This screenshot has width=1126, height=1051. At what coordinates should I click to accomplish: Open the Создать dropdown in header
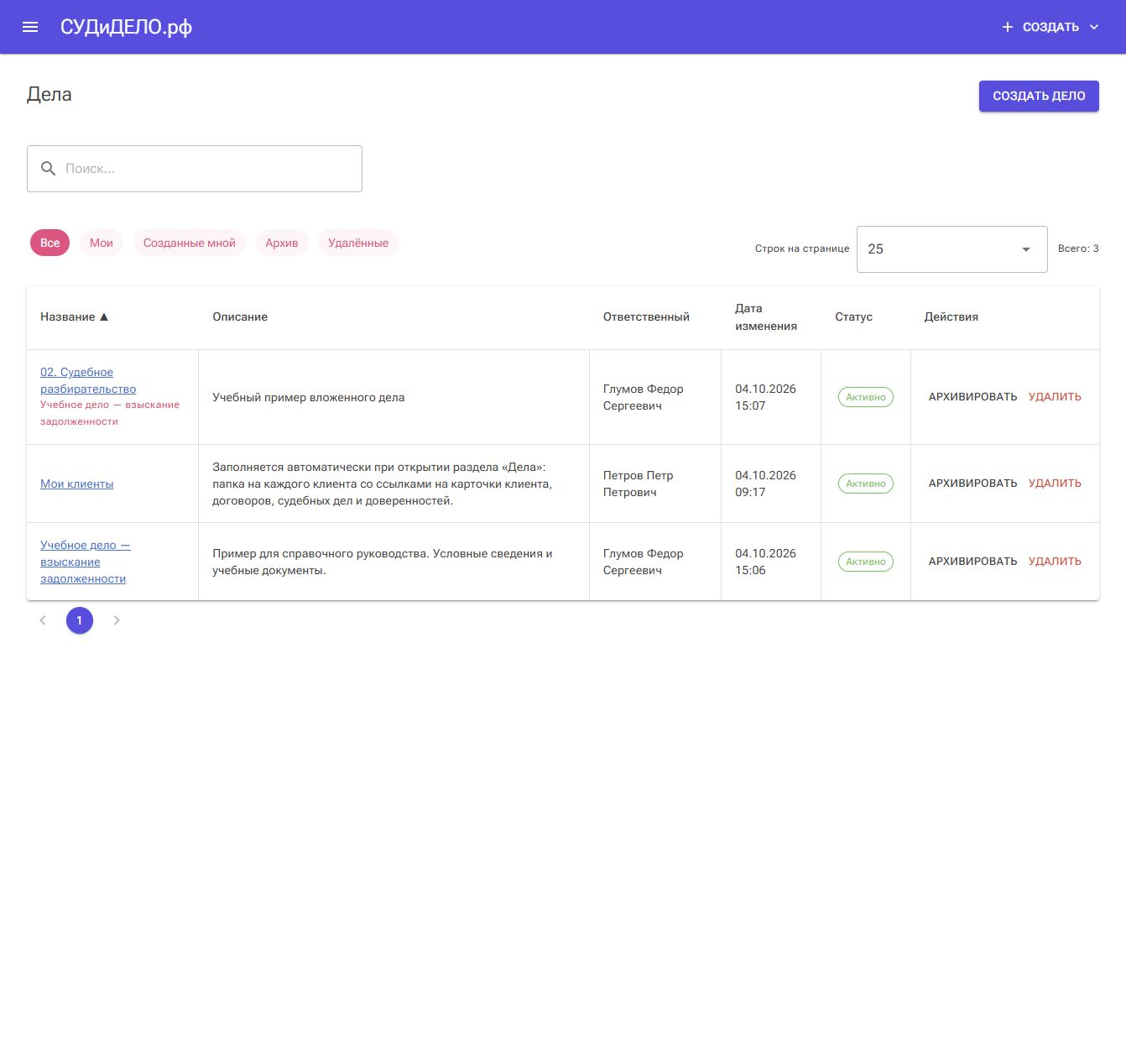[1050, 27]
